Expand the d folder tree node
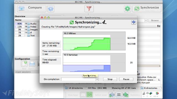 point(26,32)
